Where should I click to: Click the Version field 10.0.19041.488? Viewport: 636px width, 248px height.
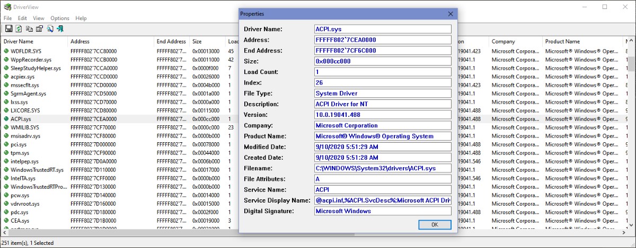tap(383, 114)
